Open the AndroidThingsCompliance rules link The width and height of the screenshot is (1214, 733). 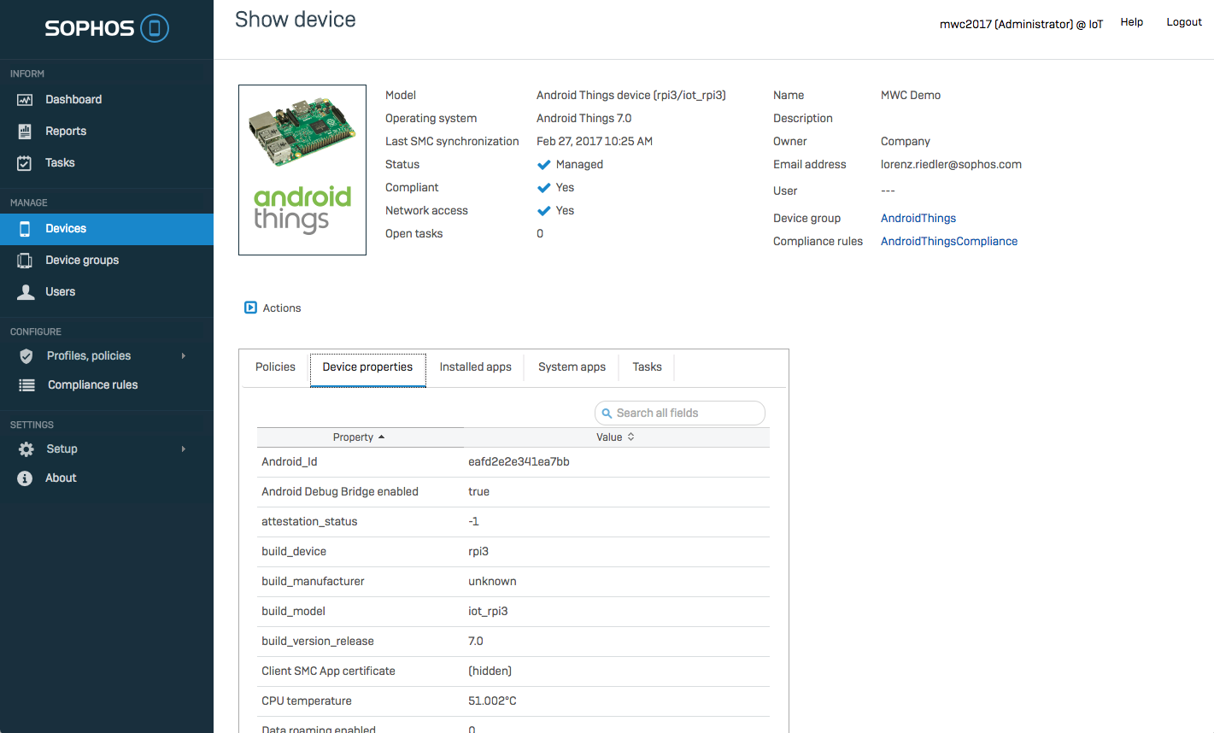coord(948,242)
